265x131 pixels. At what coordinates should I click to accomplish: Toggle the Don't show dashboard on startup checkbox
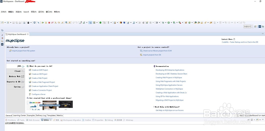point(238,115)
